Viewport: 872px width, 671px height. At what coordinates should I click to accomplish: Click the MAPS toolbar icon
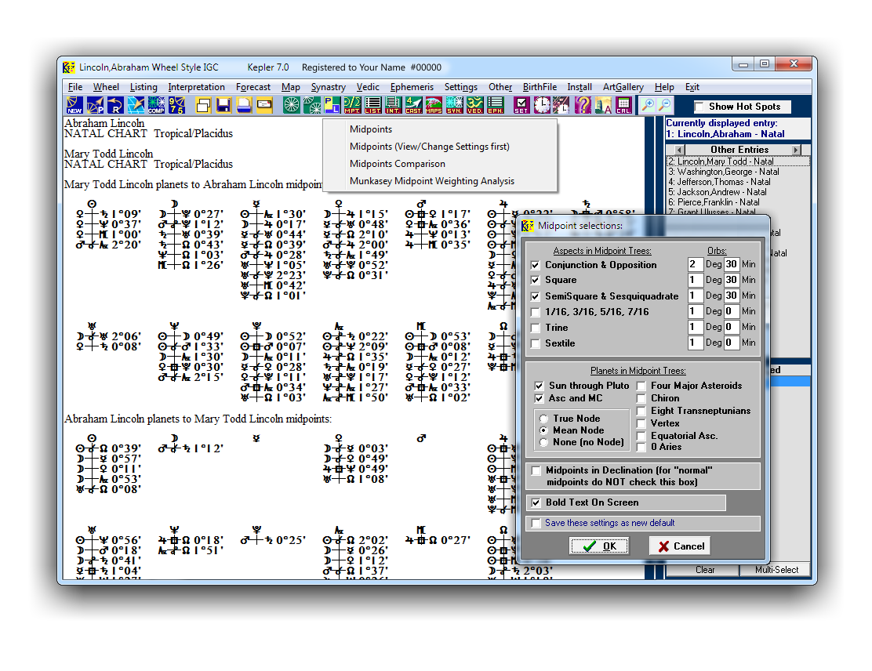pyautogui.click(x=434, y=105)
